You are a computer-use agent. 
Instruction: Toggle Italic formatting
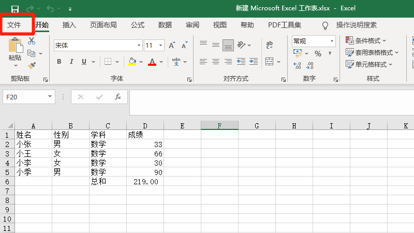pos(71,62)
